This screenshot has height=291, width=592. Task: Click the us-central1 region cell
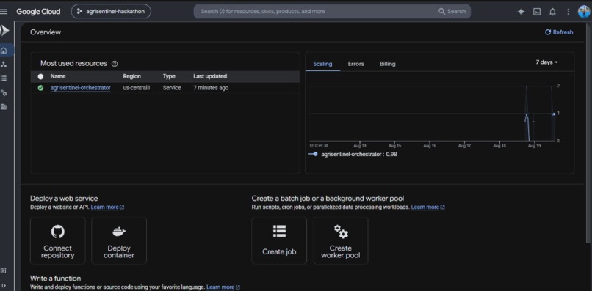pos(137,88)
